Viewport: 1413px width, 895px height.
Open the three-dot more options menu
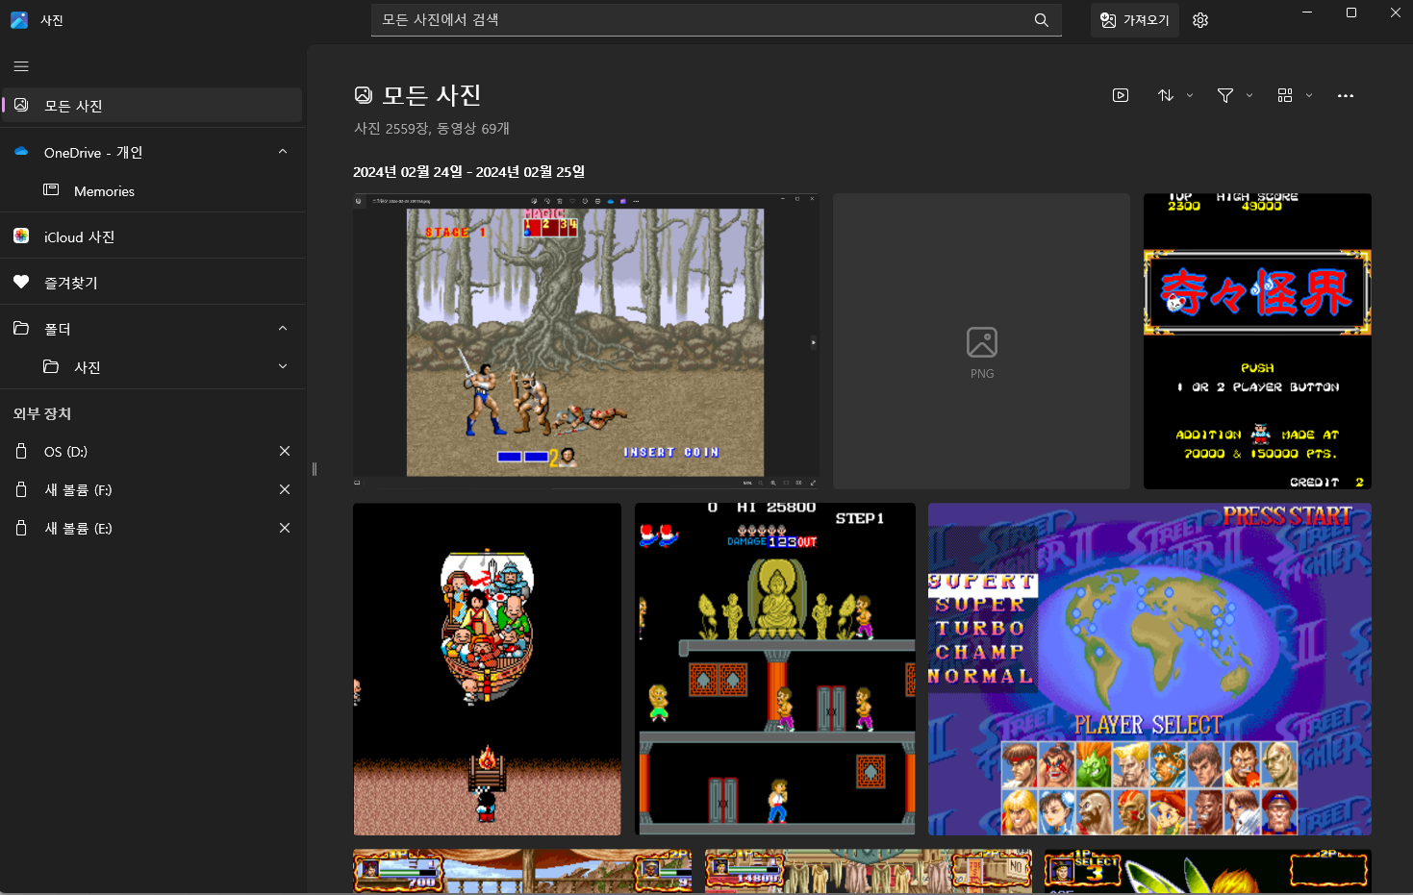coord(1346,95)
